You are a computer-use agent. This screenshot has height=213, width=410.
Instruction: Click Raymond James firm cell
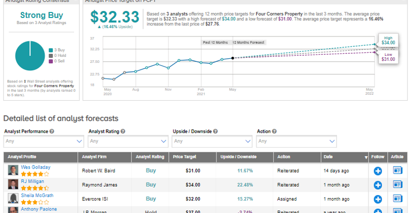click(x=99, y=185)
